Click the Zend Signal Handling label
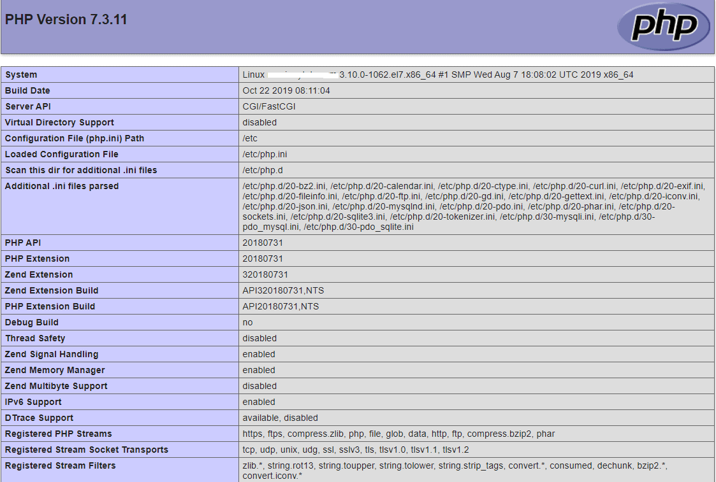This screenshot has width=716, height=482. point(52,355)
